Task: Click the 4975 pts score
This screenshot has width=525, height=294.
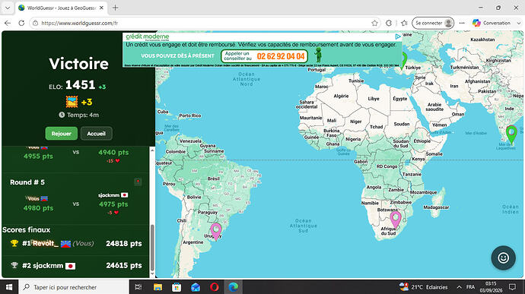Action: pyautogui.click(x=113, y=204)
